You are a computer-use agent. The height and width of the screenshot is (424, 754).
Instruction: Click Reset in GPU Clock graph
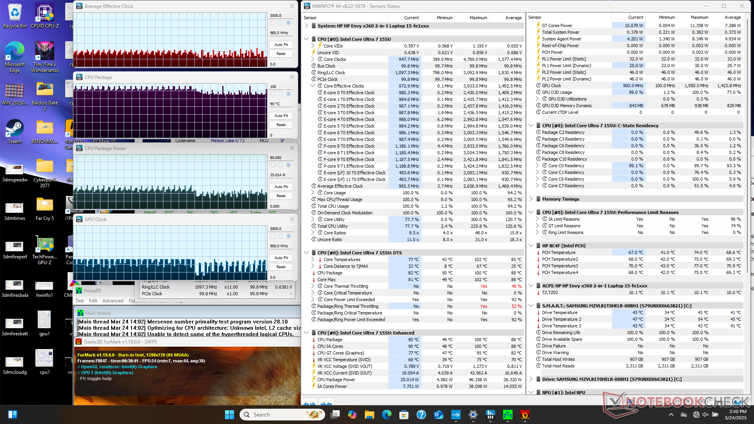[x=281, y=267]
